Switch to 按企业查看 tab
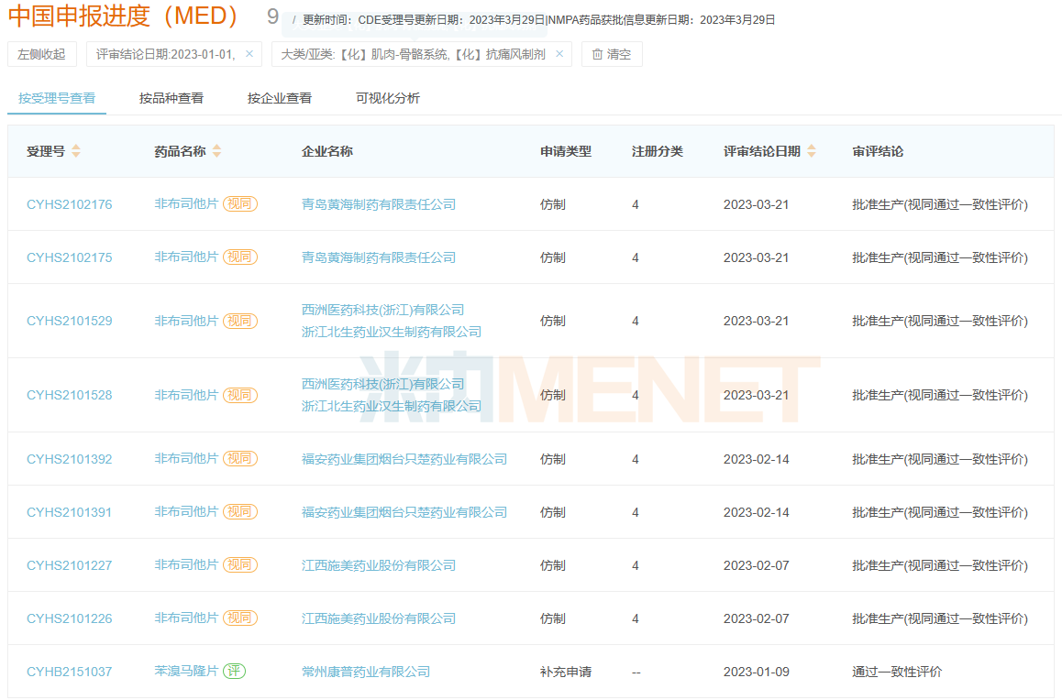Screen dimensions: 1062x700 [x=280, y=98]
